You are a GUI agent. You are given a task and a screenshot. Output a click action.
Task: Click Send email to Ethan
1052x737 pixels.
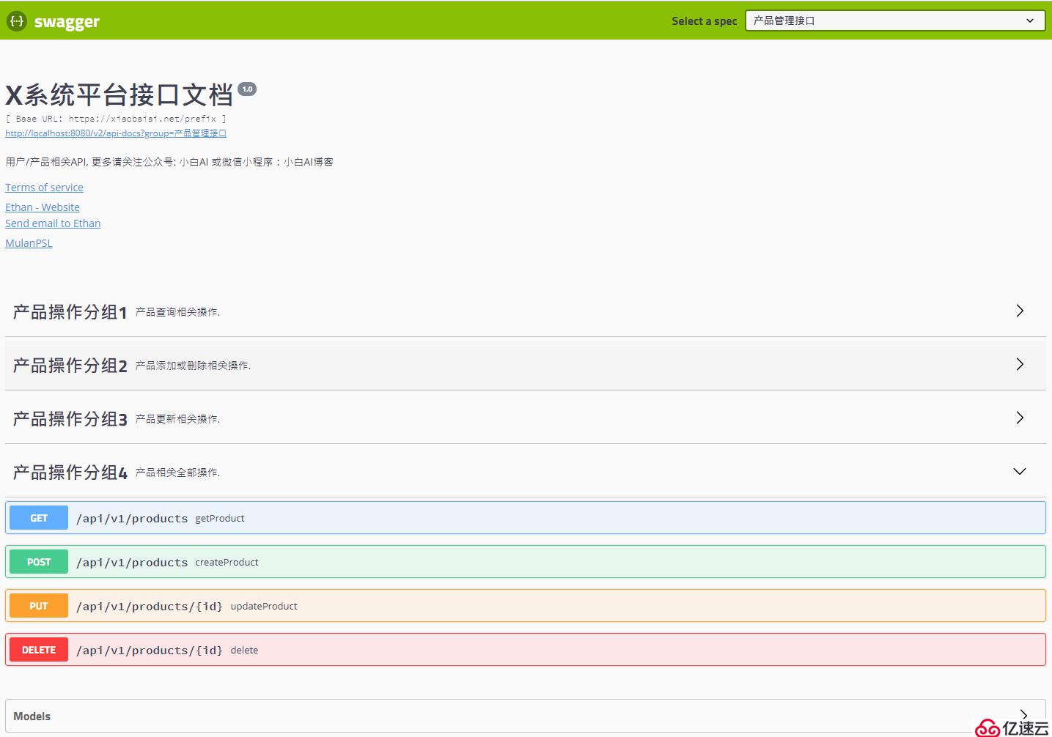click(x=53, y=223)
